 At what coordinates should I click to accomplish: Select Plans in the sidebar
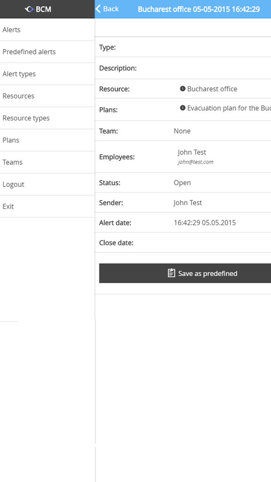(48, 140)
